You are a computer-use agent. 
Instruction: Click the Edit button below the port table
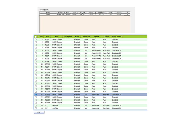pyautogui.click(x=39, y=112)
